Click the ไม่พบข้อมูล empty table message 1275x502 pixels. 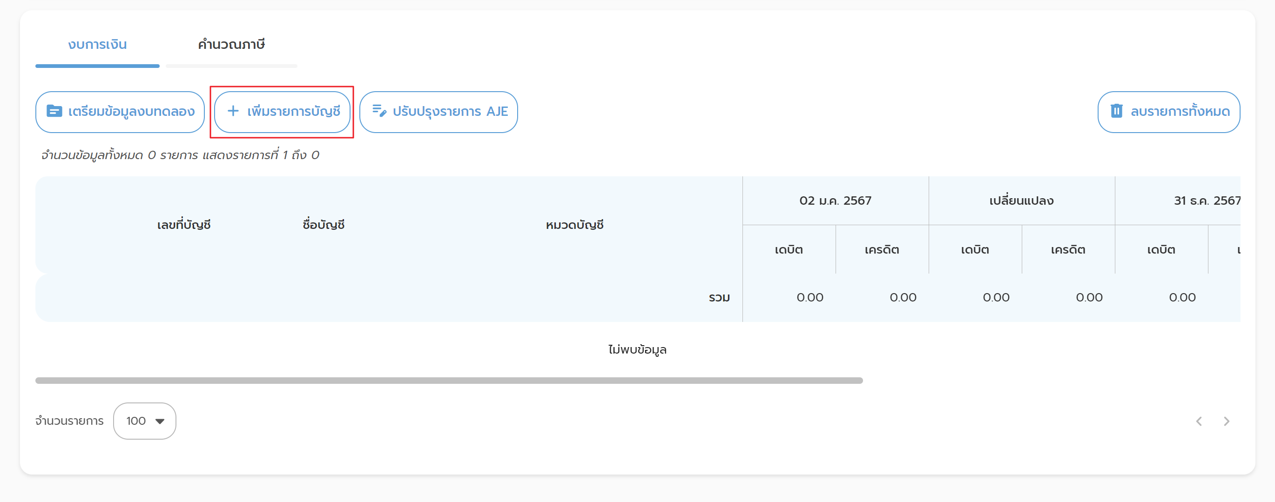pos(637,350)
